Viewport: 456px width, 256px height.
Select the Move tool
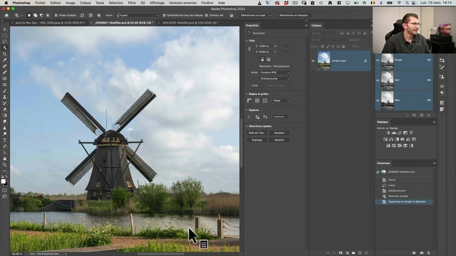[4, 29]
